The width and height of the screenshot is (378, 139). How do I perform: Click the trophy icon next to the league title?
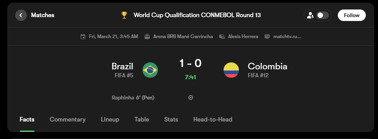[124, 15]
